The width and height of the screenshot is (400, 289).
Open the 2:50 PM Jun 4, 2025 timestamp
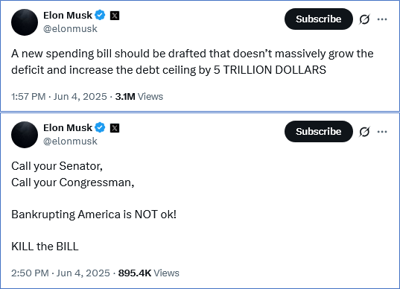(x=60, y=273)
